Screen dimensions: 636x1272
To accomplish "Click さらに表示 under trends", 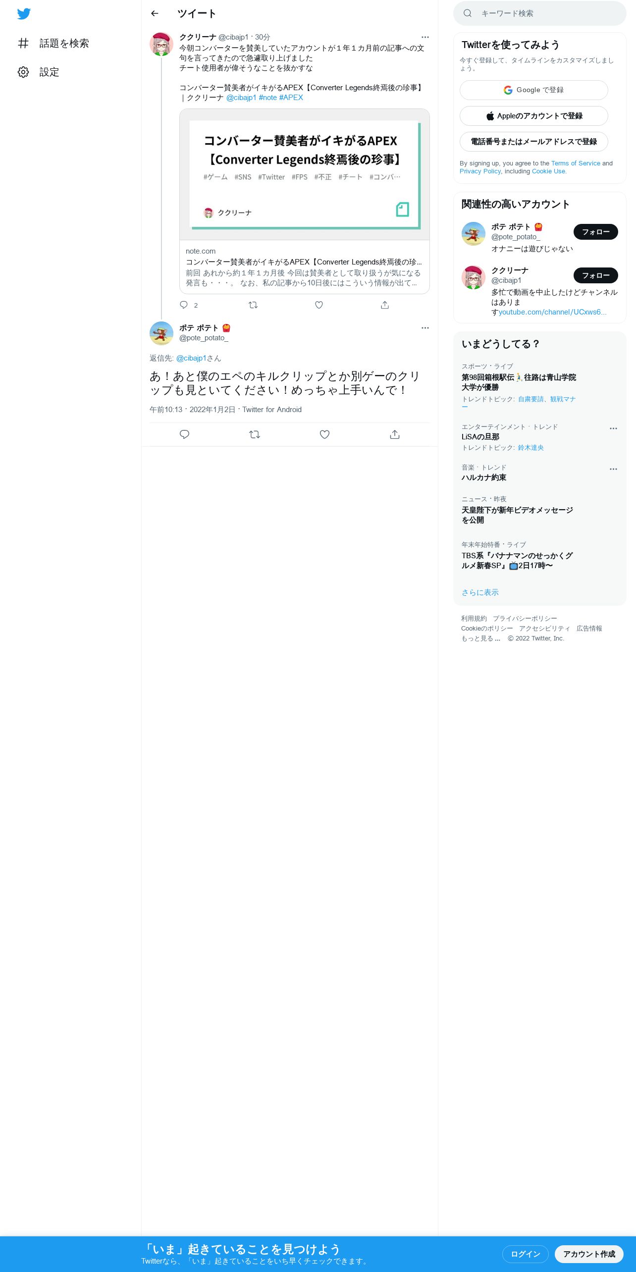I will coord(480,592).
